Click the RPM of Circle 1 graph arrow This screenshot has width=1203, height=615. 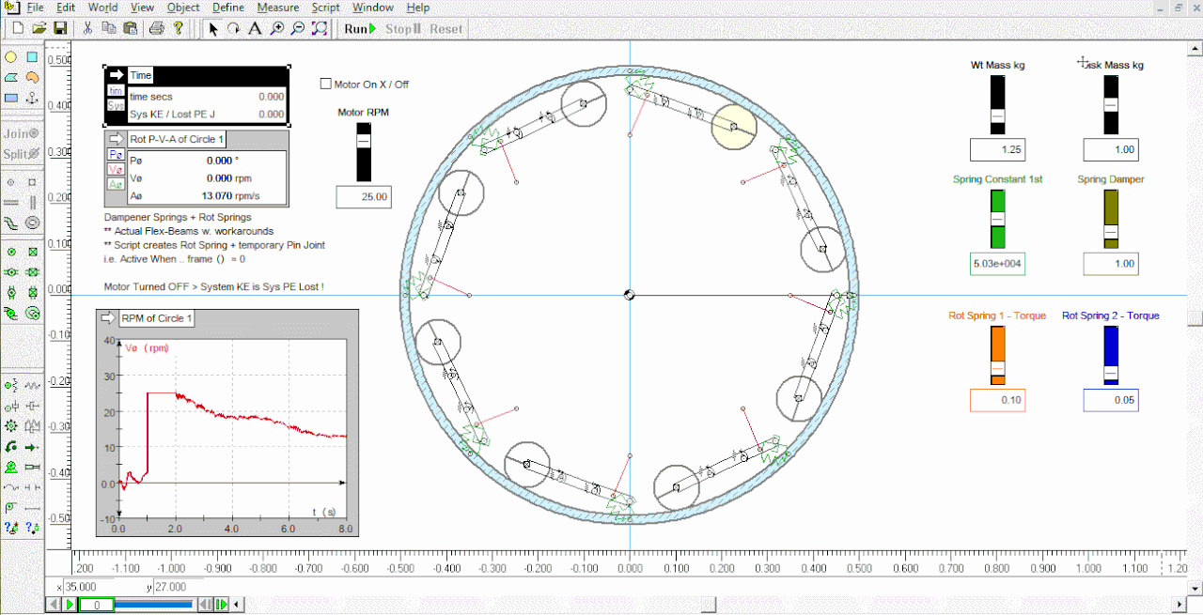coord(107,317)
